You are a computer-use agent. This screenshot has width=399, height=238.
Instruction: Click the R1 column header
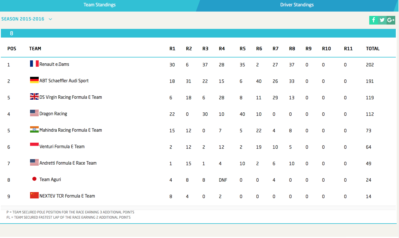(x=172, y=49)
